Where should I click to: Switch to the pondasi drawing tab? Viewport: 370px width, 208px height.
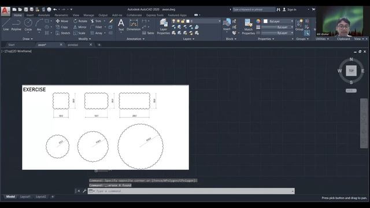[73, 45]
